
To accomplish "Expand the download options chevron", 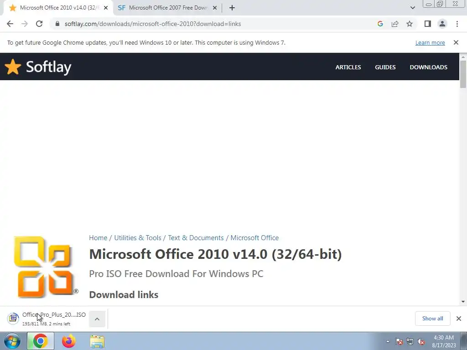I will pos(97,319).
